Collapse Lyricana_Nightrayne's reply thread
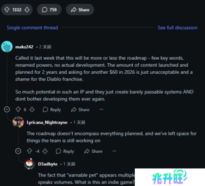205x186 pixels. coord(18,151)
